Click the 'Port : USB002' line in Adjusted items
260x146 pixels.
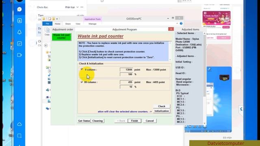186,47
